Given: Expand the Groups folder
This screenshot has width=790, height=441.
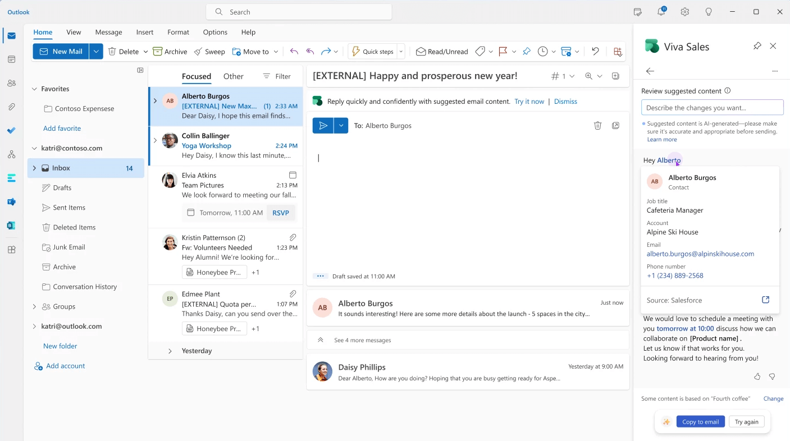Looking at the screenshot, I should [x=34, y=306].
